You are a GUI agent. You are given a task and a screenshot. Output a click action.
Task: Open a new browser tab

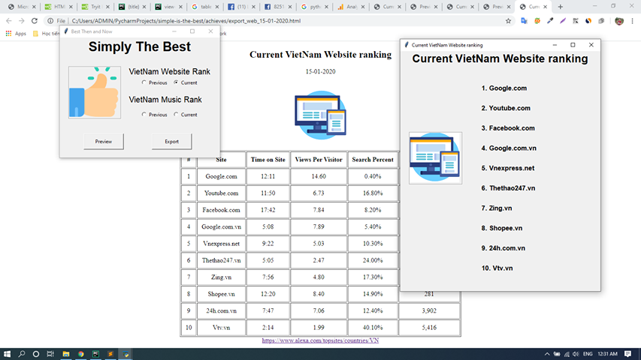[x=561, y=7]
